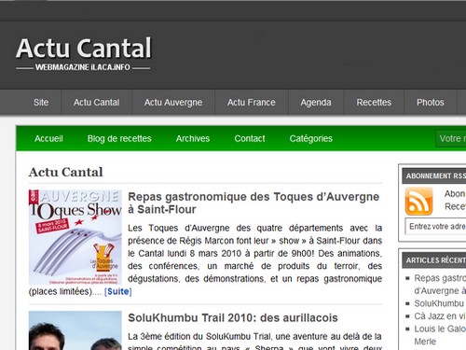
Task: Go to Actu Auvergne section
Action: (173, 103)
